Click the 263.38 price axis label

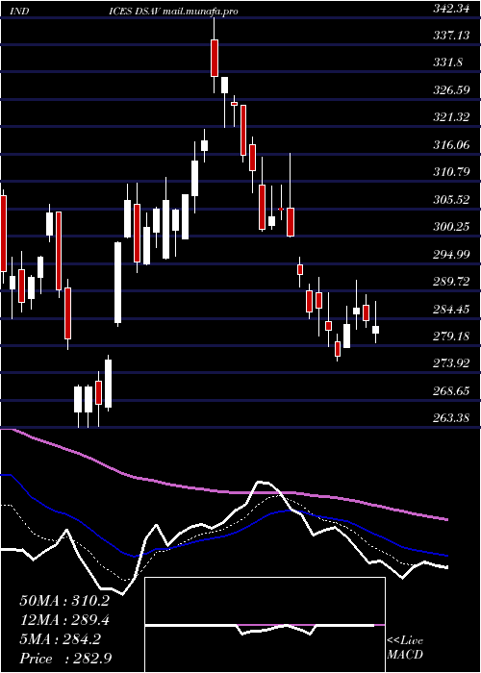[x=451, y=418]
